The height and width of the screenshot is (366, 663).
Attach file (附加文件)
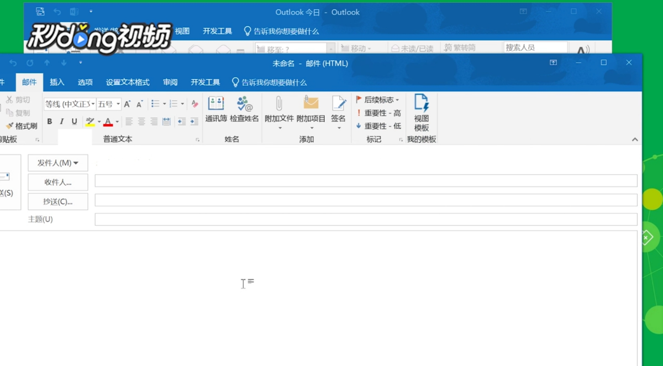[279, 113]
